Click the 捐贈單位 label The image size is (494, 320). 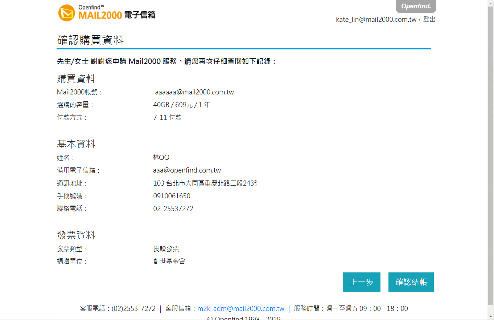72,262
